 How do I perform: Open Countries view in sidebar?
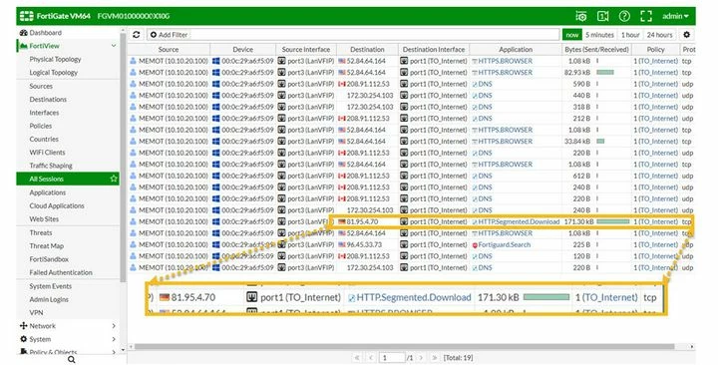click(44, 139)
